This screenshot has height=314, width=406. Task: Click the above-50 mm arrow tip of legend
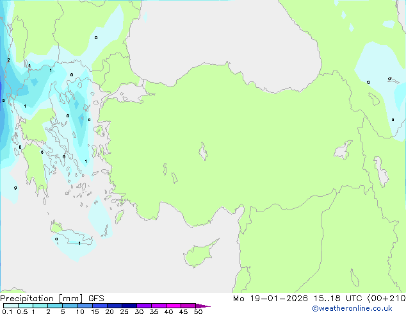(203, 306)
